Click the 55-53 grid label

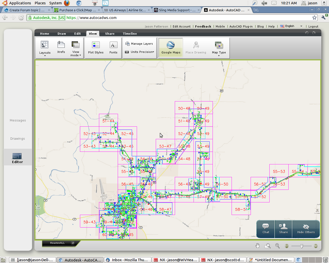279,172
